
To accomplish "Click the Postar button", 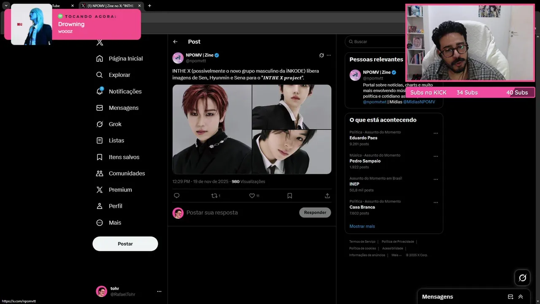I will pos(125,244).
